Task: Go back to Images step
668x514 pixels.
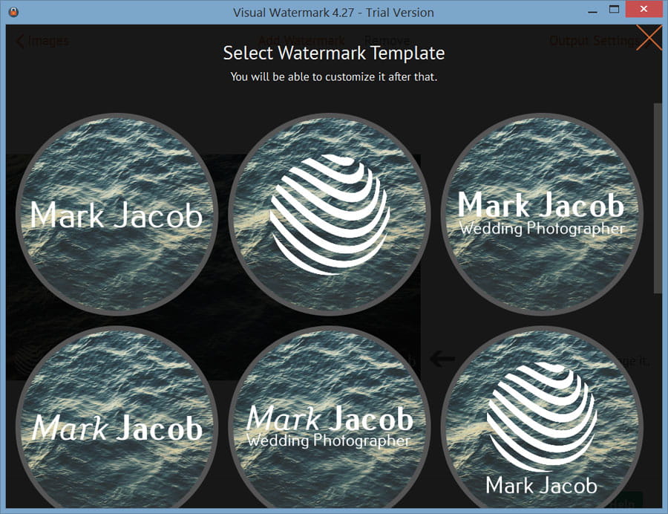Action: [42, 41]
